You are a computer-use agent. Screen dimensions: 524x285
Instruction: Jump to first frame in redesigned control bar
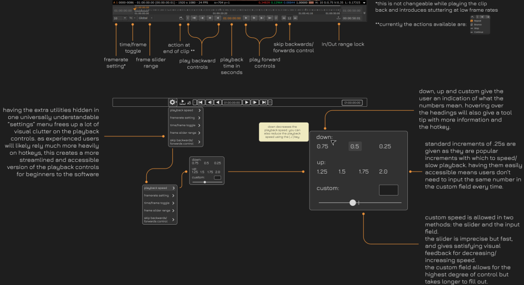(x=202, y=102)
